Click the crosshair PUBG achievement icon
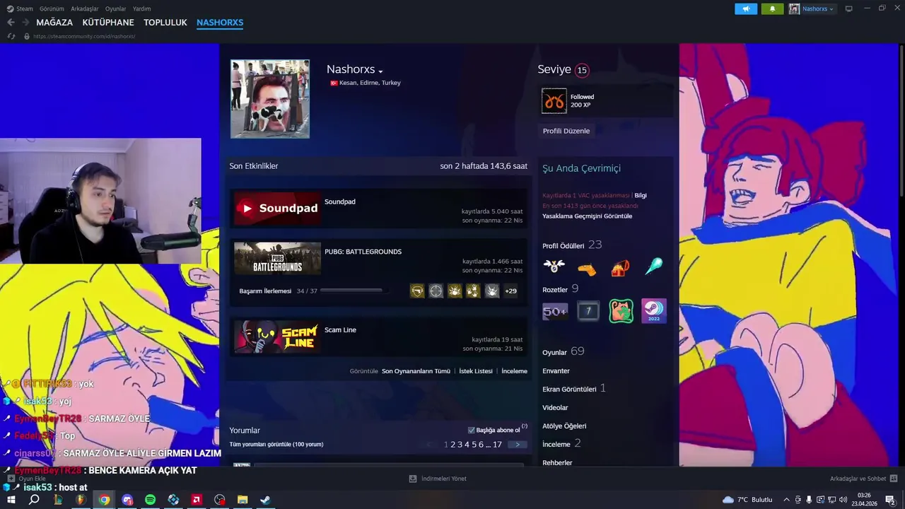905x509 pixels. [x=436, y=291]
